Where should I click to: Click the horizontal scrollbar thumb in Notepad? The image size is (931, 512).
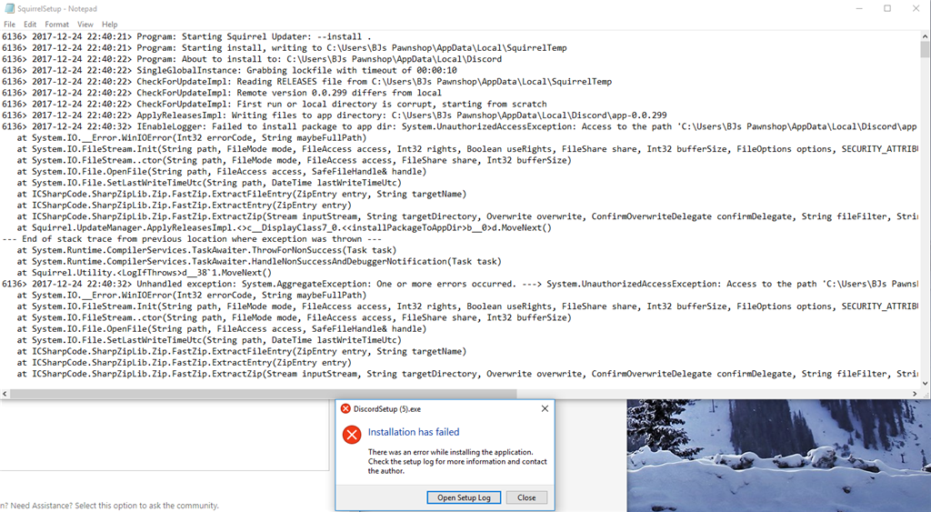pyautogui.click(x=264, y=394)
